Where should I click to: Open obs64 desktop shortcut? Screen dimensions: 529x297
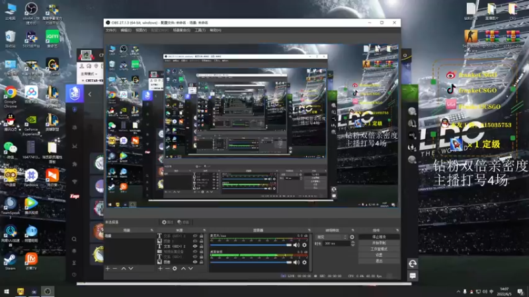pyautogui.click(x=31, y=12)
